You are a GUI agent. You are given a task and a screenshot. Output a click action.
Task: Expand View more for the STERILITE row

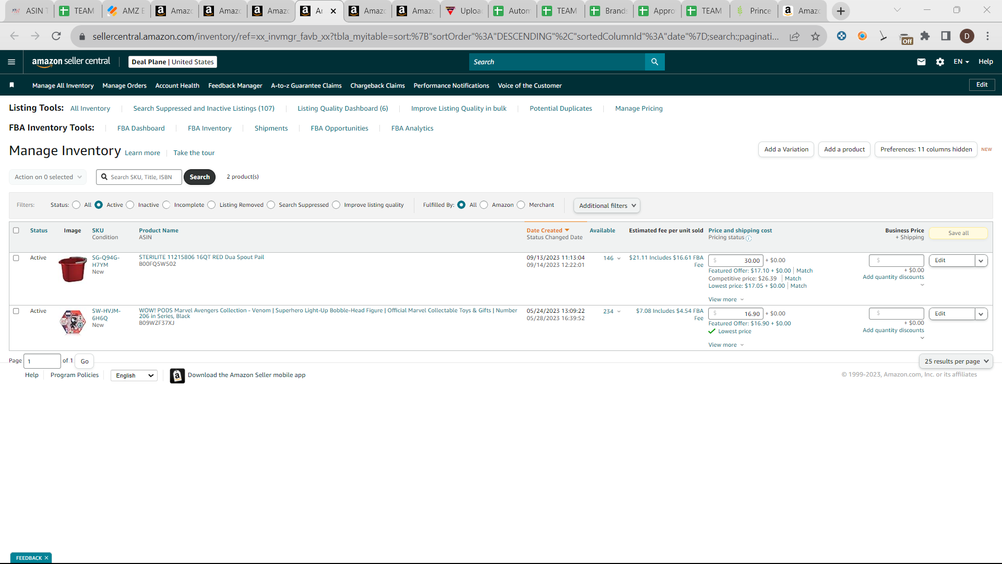click(x=726, y=299)
